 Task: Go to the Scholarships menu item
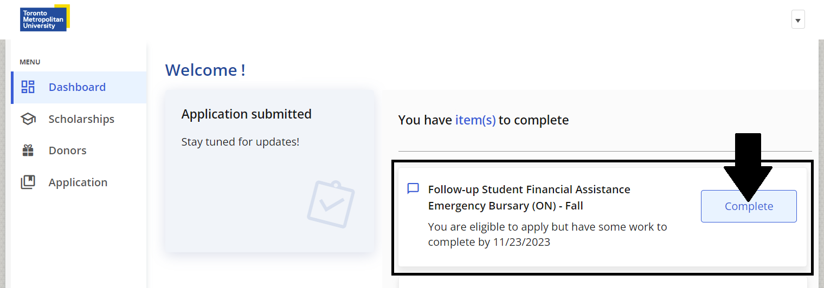click(81, 119)
